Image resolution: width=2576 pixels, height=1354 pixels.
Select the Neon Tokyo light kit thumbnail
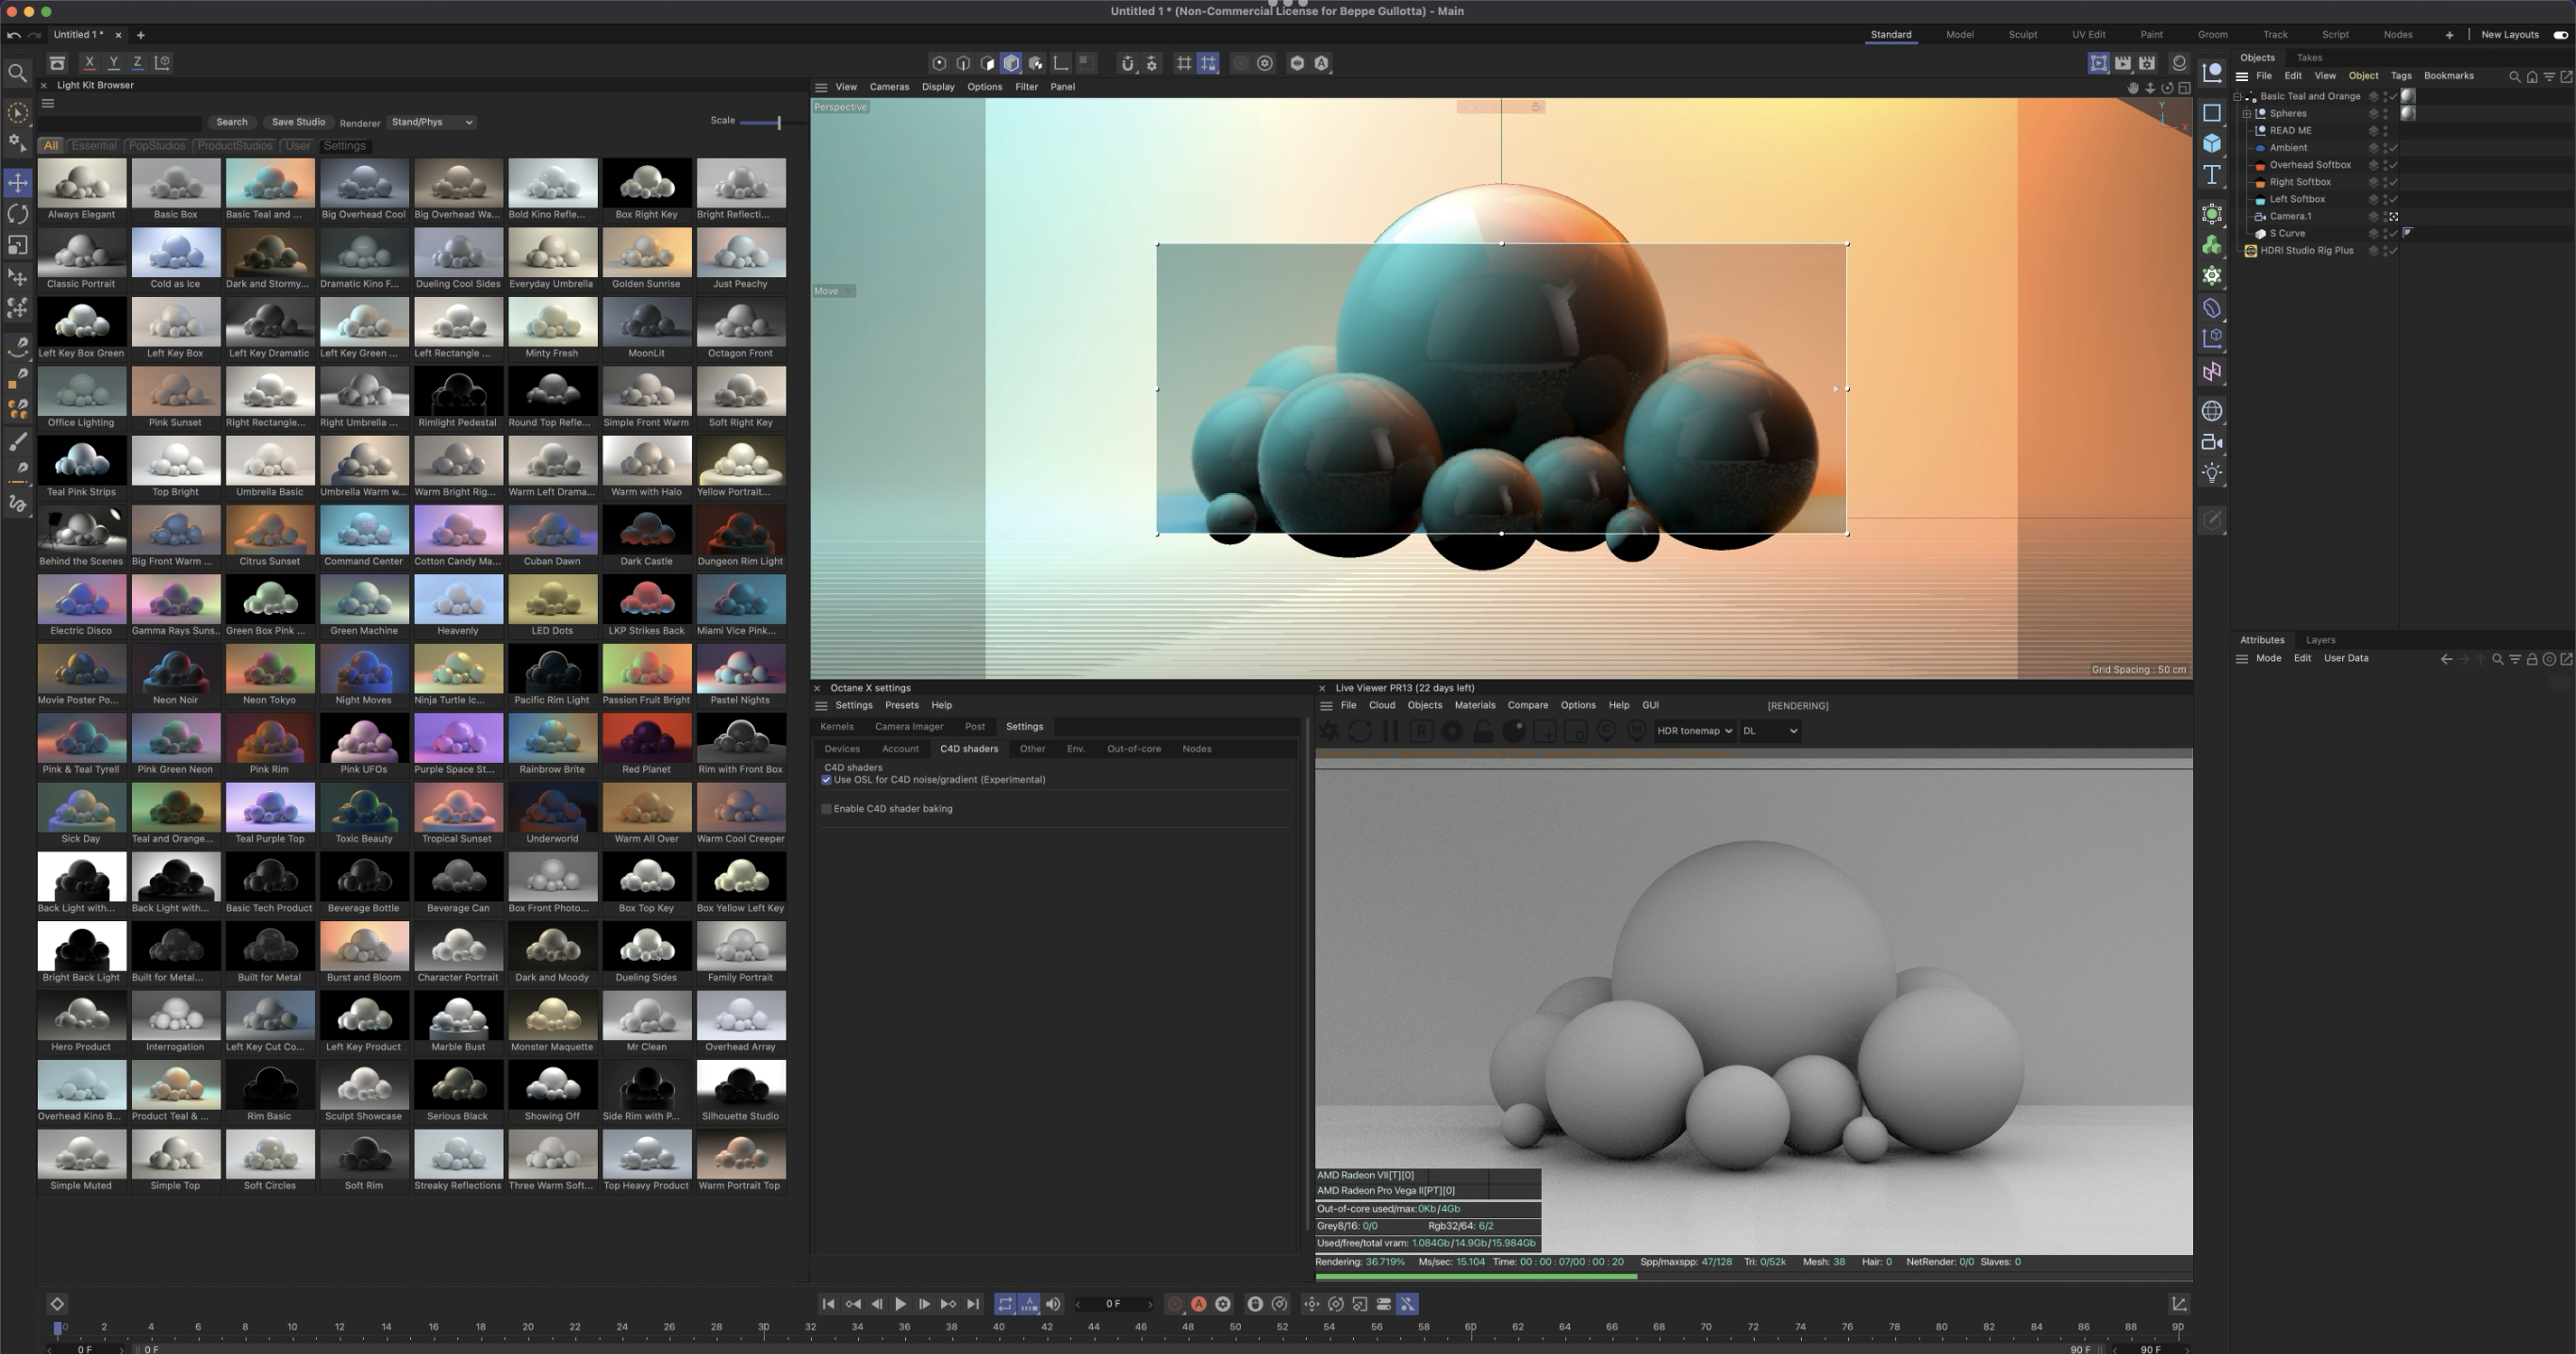pos(269,670)
